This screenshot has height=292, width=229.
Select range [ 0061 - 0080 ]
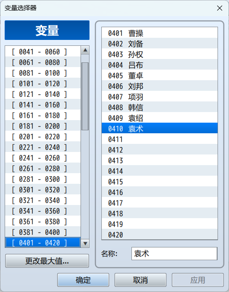(x=43, y=62)
